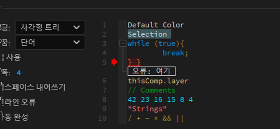
Task: Click line number 6 in the gutter
Action: tap(104, 81)
